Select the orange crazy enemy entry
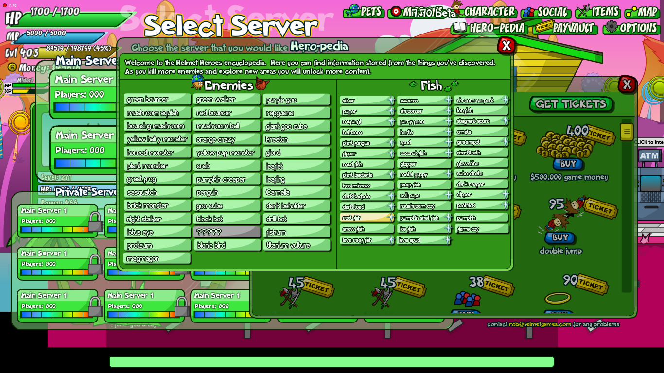Viewport: 664px width, 373px height. [227, 139]
